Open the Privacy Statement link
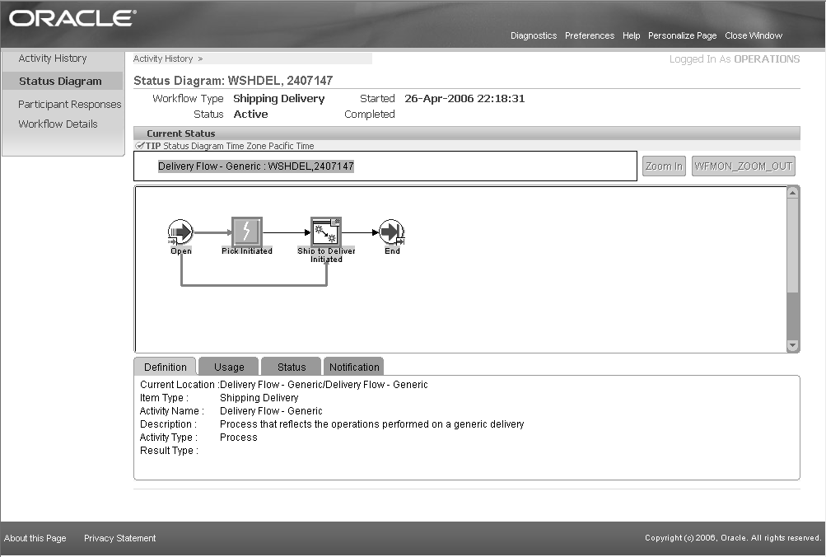The width and height of the screenshot is (826, 557). [119, 538]
